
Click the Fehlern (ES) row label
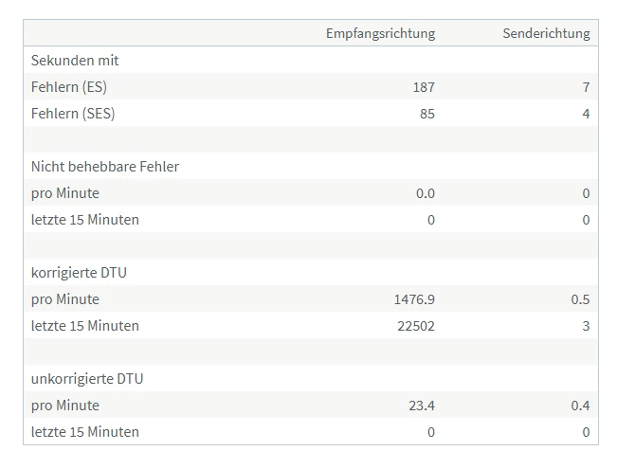click(x=68, y=87)
